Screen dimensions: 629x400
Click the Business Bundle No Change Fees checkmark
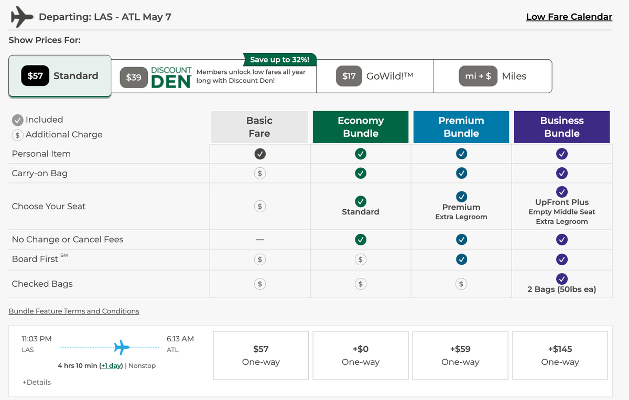(562, 240)
